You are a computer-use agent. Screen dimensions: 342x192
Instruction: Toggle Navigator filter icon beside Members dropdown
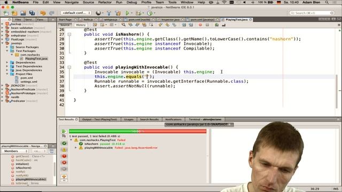(x=51, y=151)
